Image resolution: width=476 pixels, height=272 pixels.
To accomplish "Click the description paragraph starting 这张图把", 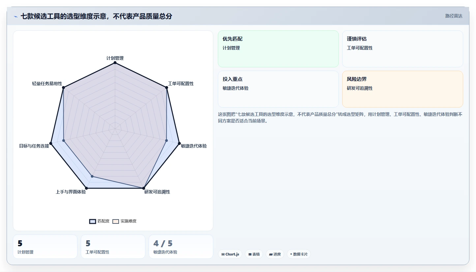I will coord(340,118).
